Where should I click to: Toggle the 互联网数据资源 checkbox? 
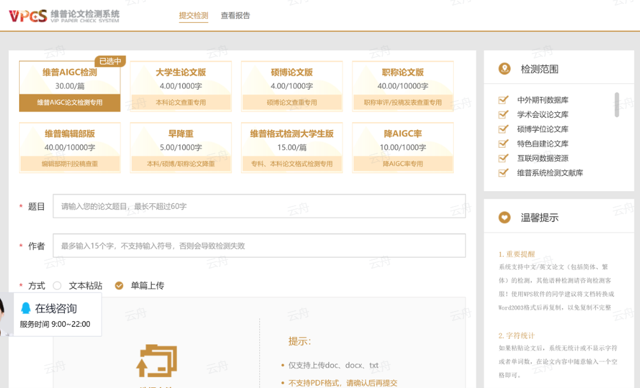click(x=503, y=158)
